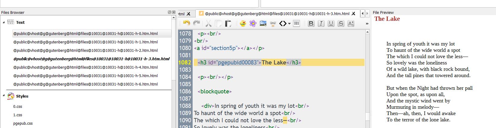Switch to the 10031-h-3.htm.html tab
Image resolution: width=496 pixels, height=128 pixels.
tap(277, 14)
